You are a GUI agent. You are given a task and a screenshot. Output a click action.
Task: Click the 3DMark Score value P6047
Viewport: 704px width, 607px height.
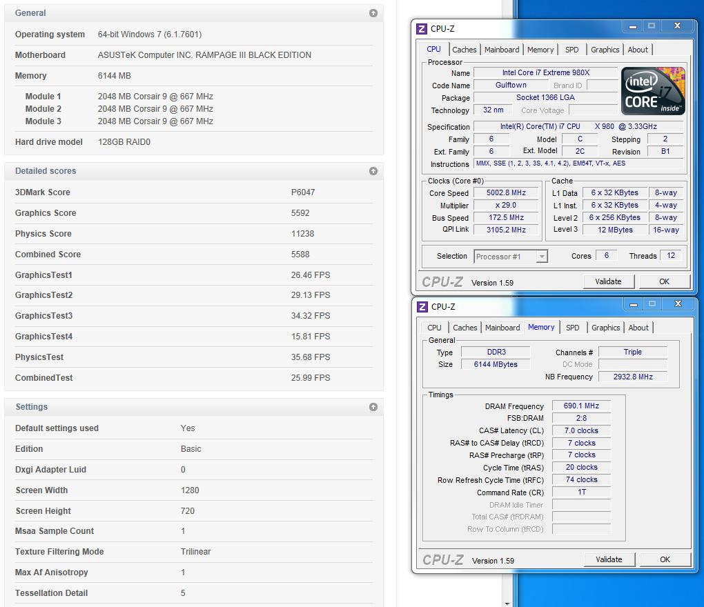point(303,192)
